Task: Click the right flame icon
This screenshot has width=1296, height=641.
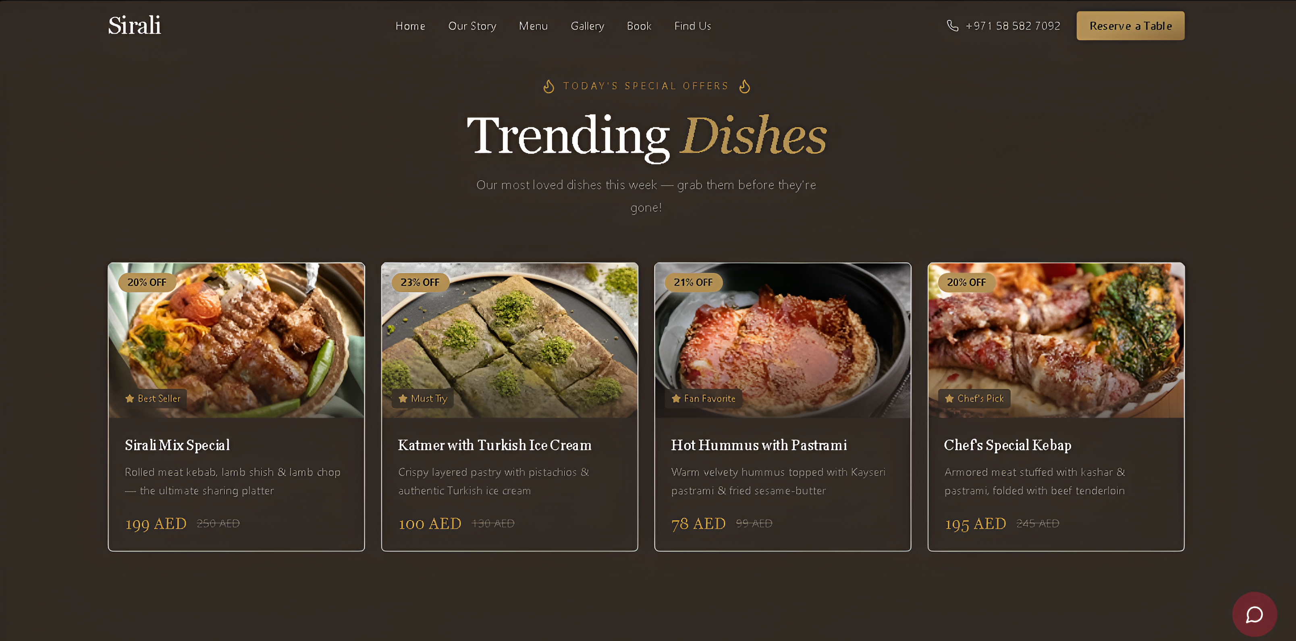Action: [745, 87]
